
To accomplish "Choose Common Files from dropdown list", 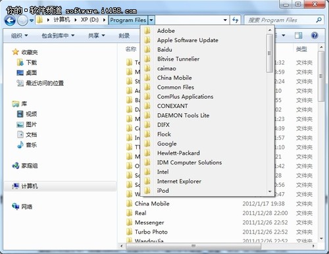I will (203, 88).
